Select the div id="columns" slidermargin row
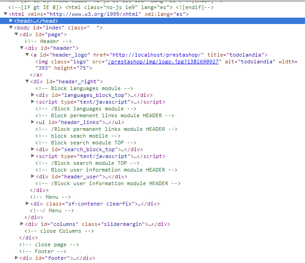 click(x=98, y=224)
